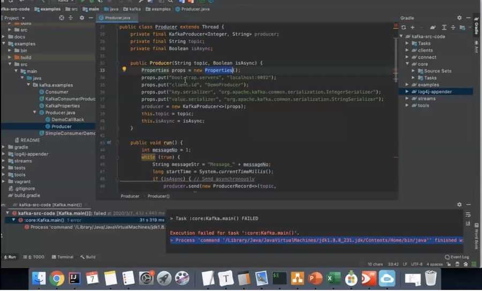The image size is (482, 291).
Task: Select streams module in Gradle panel
Action: (424, 99)
